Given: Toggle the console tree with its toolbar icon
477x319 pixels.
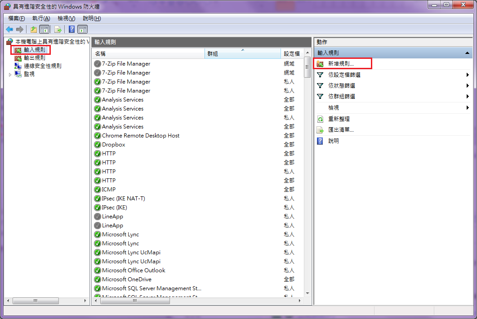Looking at the screenshot, I should [45, 29].
